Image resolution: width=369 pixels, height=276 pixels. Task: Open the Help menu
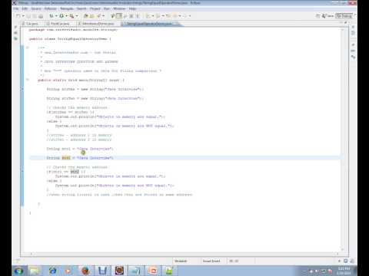click(x=132, y=8)
